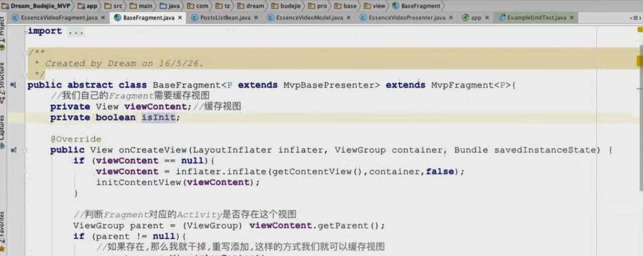Image resolution: width=643 pixels, height=256 pixels.
Task: Collapse the Created by Dream comment block
Action: (x=24, y=53)
